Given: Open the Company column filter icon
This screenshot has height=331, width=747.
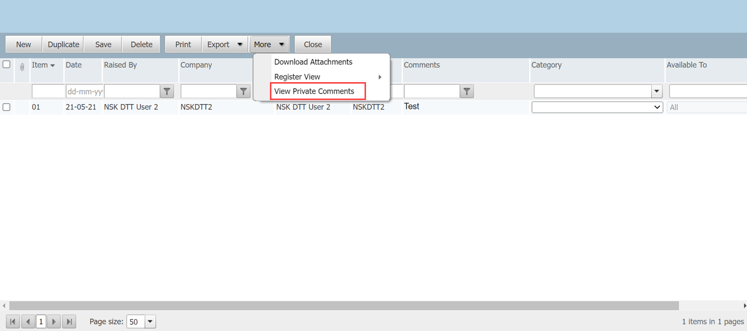Looking at the screenshot, I should coord(243,91).
